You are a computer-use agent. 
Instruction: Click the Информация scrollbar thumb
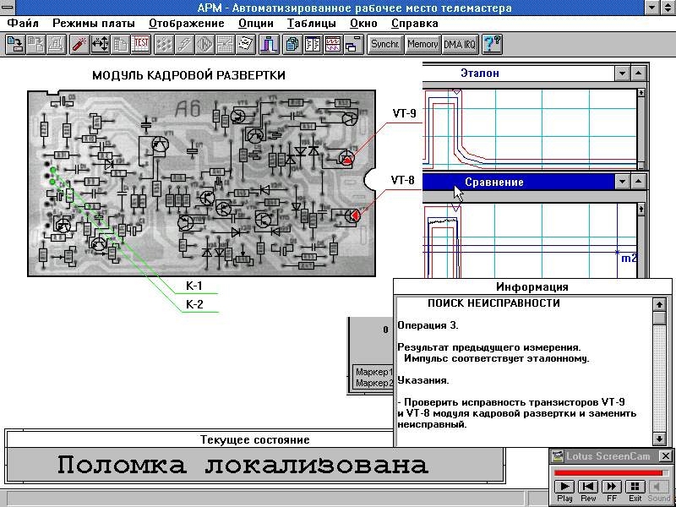click(x=659, y=319)
